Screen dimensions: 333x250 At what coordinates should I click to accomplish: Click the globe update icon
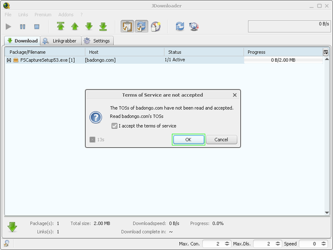(x=194, y=27)
